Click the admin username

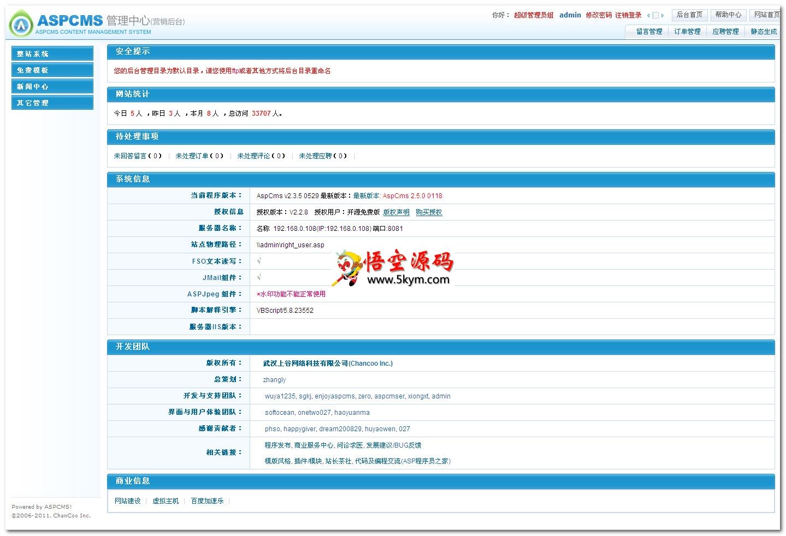[570, 15]
